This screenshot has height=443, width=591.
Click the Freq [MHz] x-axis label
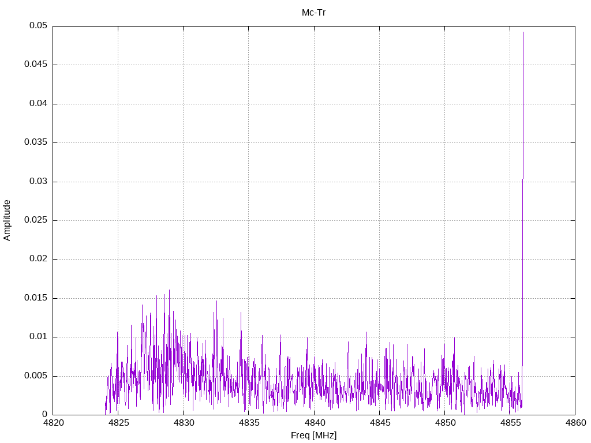coord(313,436)
